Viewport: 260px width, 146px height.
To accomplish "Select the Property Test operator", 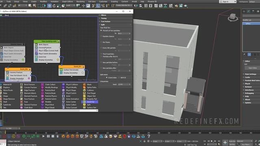I will tap(92, 99).
